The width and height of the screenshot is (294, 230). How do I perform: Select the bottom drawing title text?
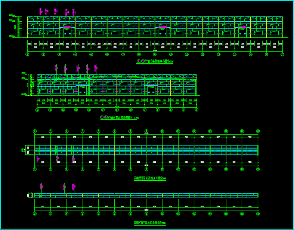[x=149, y=223]
